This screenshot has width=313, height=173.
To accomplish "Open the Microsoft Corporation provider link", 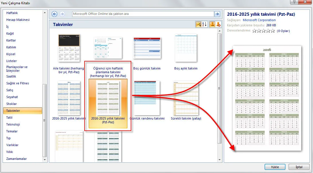I will tap(259, 20).
